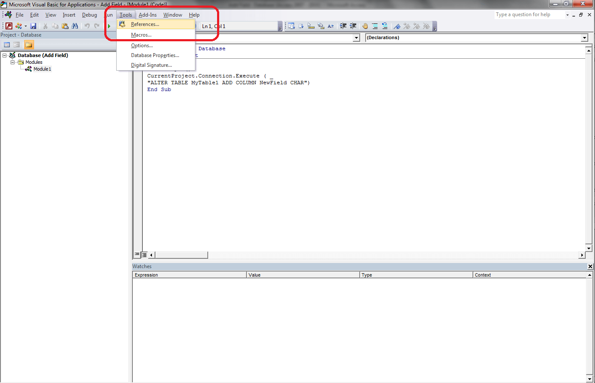Open Find with the binoculars icon
This screenshot has width=595, height=383.
click(x=75, y=26)
